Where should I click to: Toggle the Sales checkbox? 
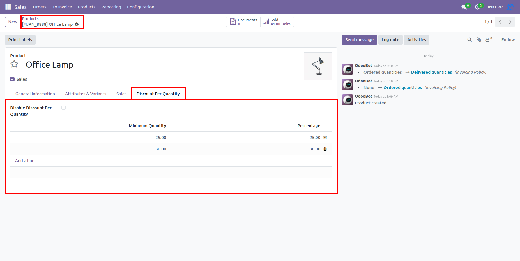[12, 79]
